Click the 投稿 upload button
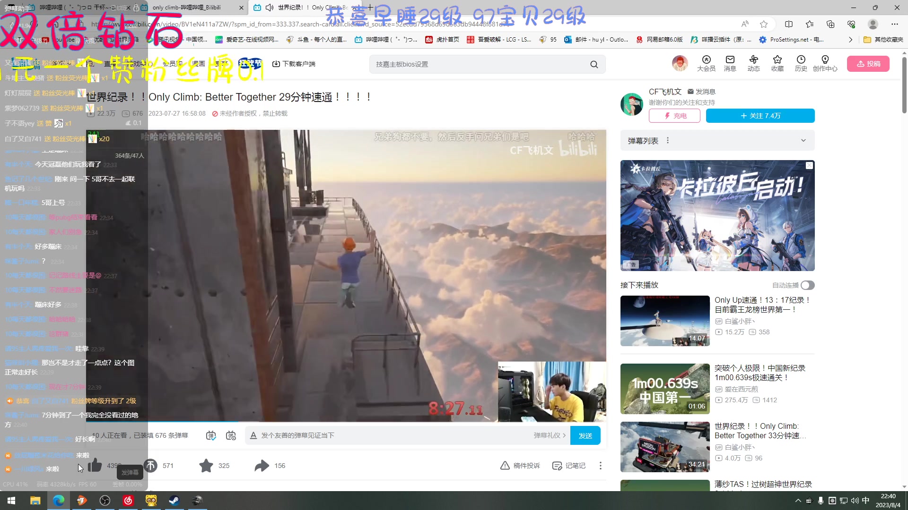 coord(868,64)
